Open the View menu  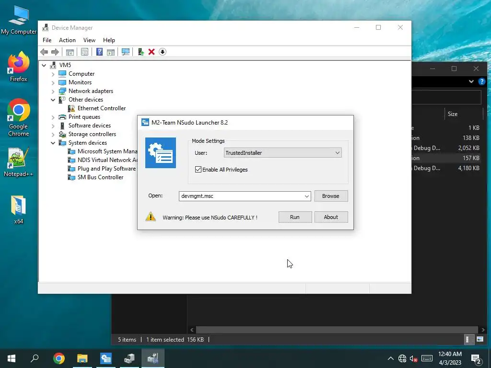pos(89,40)
